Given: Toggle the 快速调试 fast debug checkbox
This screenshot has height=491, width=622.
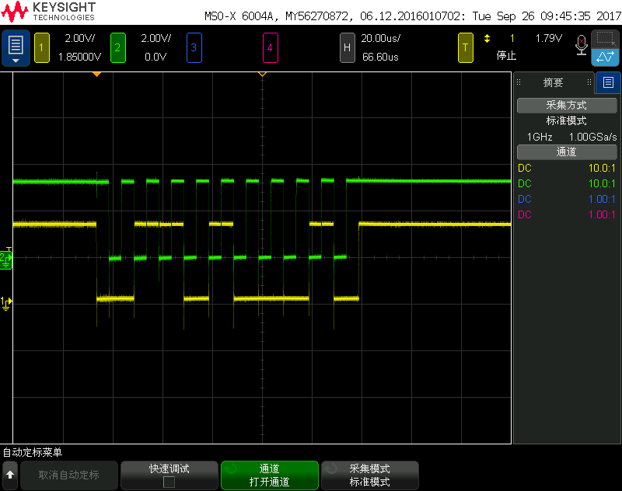Looking at the screenshot, I should tap(169, 482).
